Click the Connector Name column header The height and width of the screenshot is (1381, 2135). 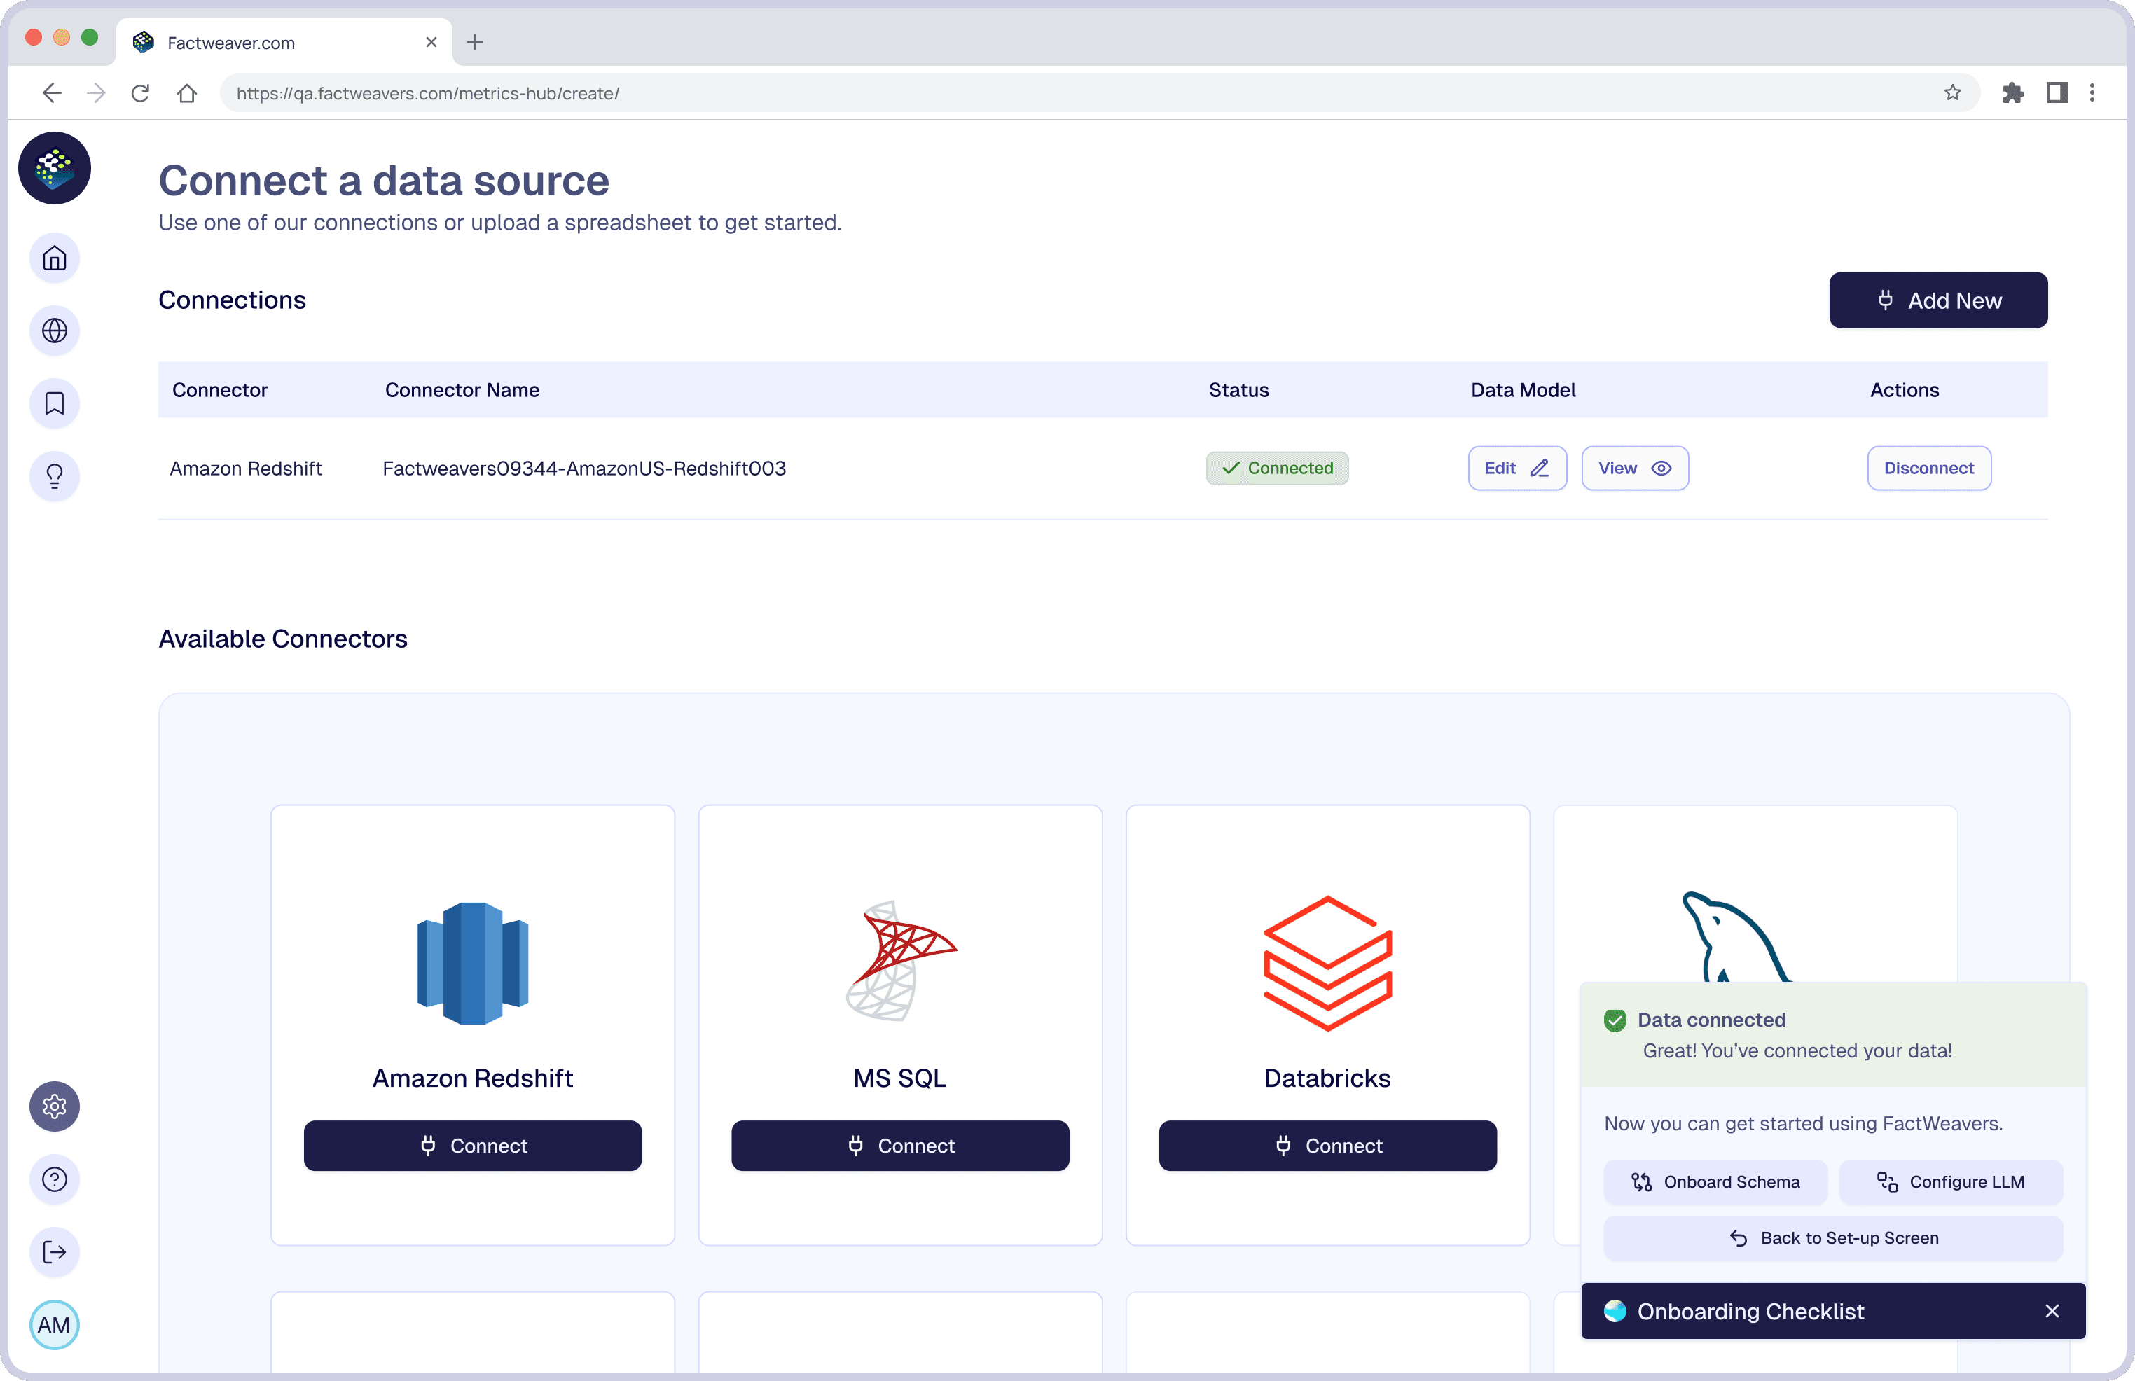462,390
